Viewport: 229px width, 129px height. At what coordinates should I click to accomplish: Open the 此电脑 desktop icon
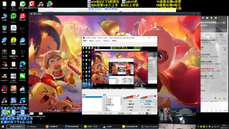point(4,17)
